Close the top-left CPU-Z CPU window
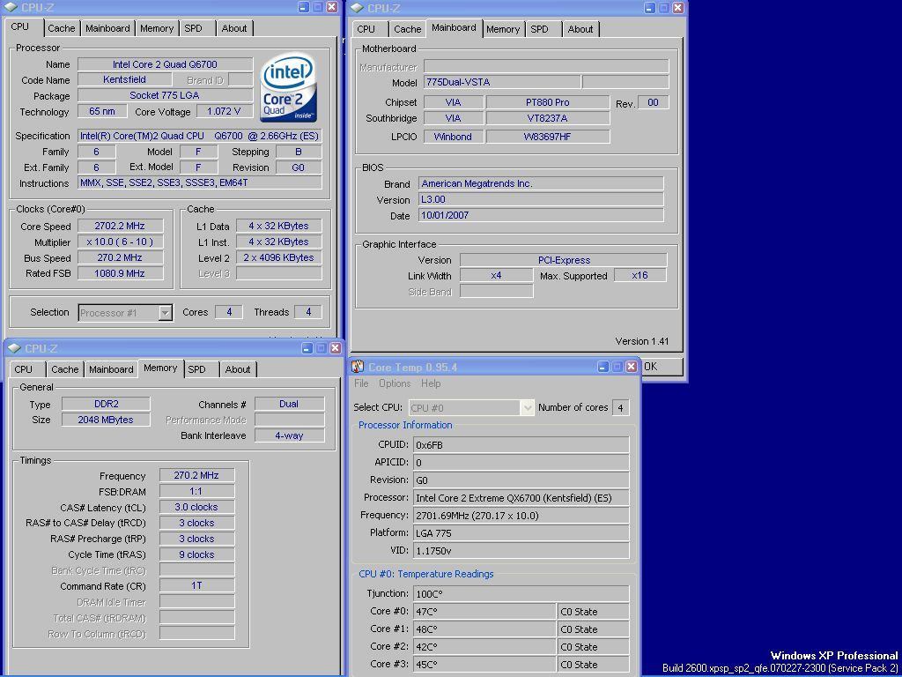This screenshot has height=677, width=902. 332,7
